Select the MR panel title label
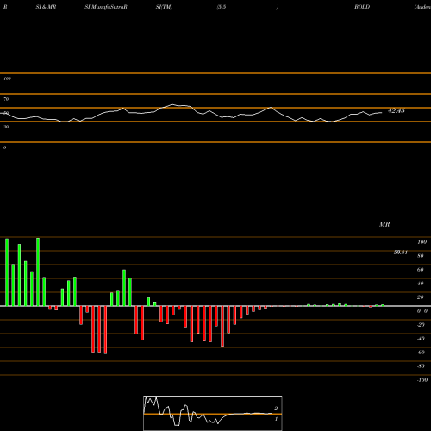Screen dimensions: 431x431 pyautogui.click(x=384, y=224)
